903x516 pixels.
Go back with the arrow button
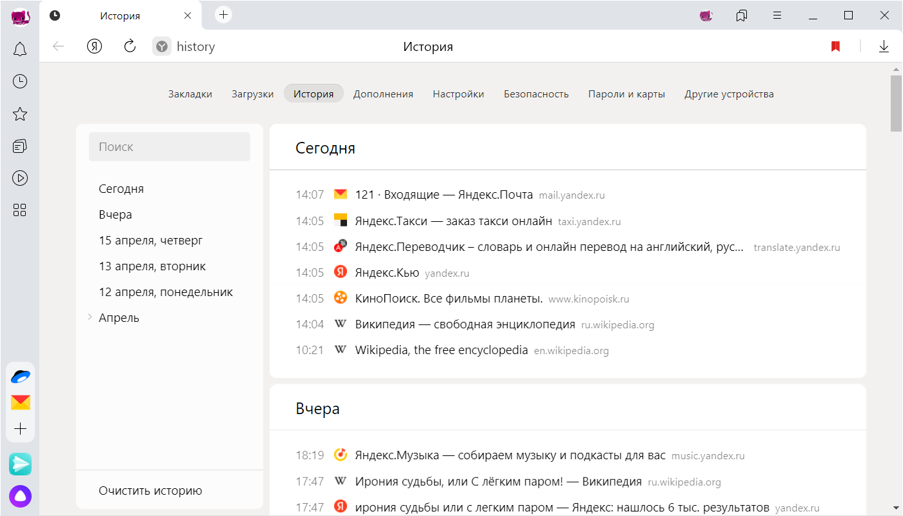point(59,46)
